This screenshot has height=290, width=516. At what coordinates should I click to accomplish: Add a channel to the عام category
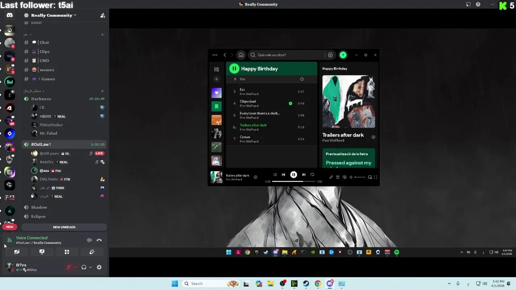[102, 35]
